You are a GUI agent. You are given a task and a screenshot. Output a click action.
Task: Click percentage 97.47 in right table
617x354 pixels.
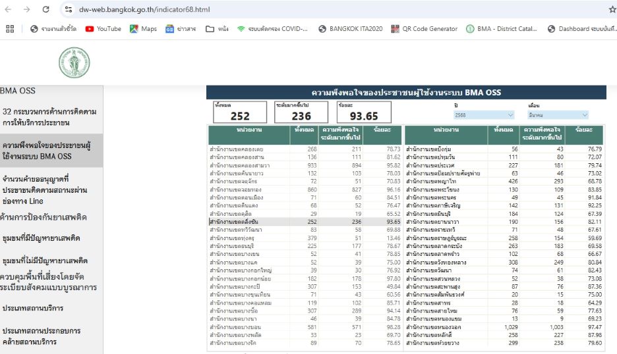(x=595, y=327)
